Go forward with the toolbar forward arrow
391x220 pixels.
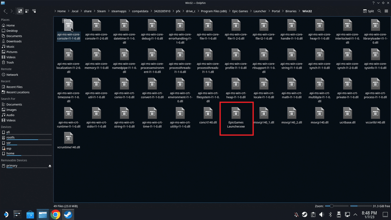(x=12, y=11)
